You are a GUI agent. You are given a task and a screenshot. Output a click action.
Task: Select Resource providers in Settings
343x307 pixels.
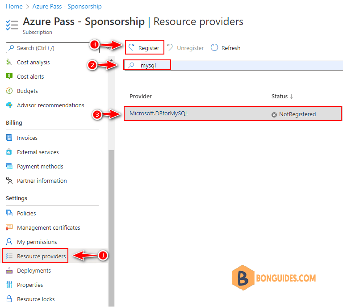[x=35, y=256]
